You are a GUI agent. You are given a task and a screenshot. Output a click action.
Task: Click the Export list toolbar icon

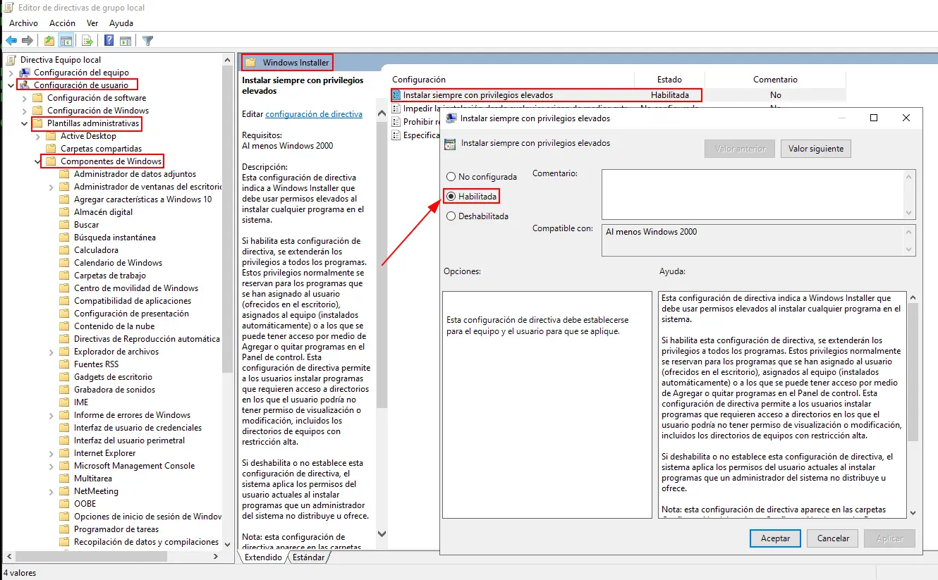tap(87, 40)
